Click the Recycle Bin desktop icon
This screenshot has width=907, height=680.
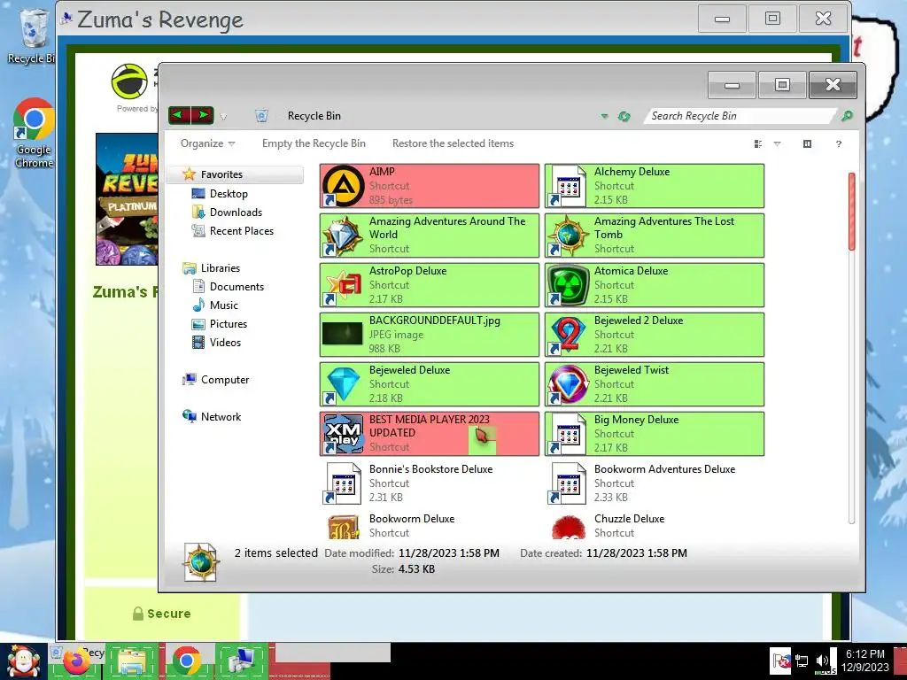point(32,35)
